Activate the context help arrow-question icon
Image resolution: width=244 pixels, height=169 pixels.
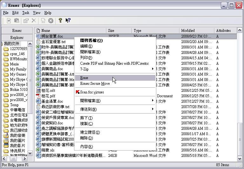pos(68,20)
